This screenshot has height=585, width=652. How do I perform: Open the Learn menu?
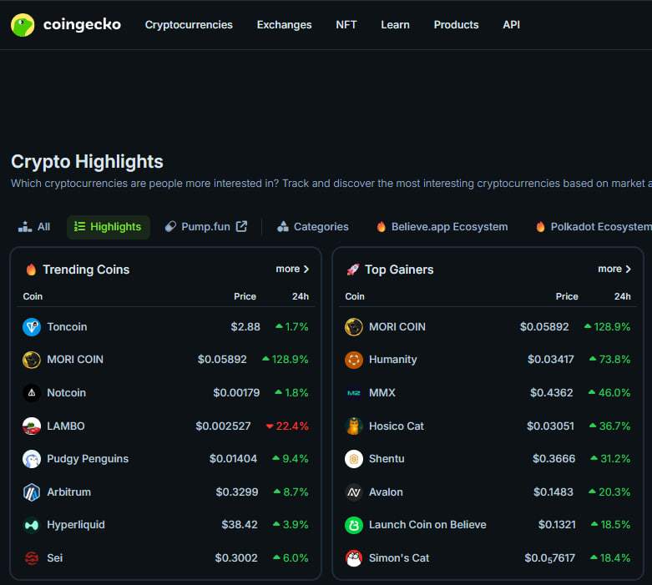(395, 25)
